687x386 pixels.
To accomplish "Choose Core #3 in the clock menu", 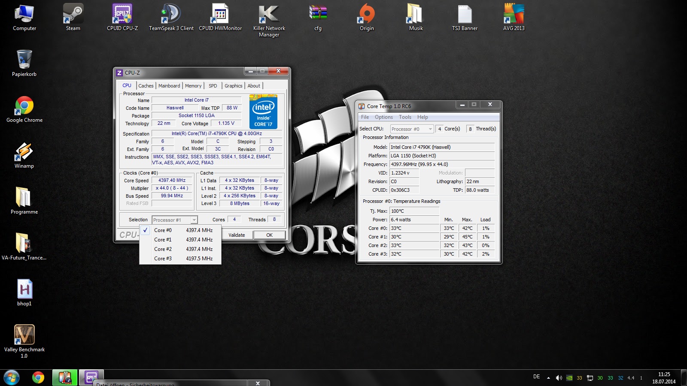I will [x=180, y=259].
